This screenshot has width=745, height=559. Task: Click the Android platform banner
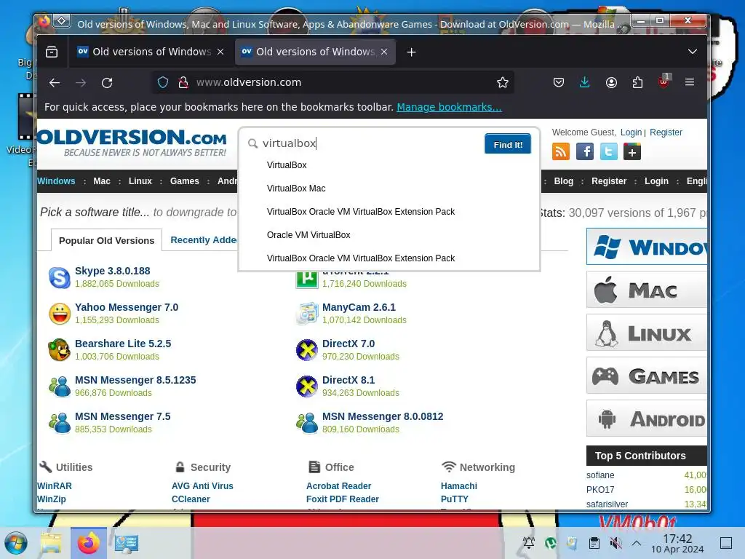[x=647, y=419]
